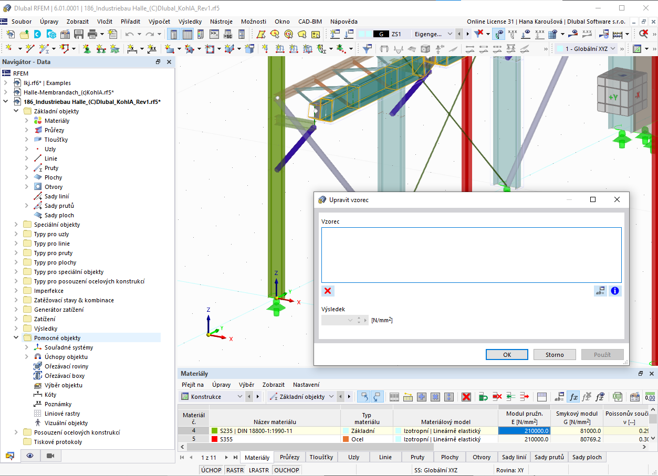Toggle the eye visibility mode toolbar button
Image resolution: width=658 pixels, height=476 pixels.
(x=498, y=34)
